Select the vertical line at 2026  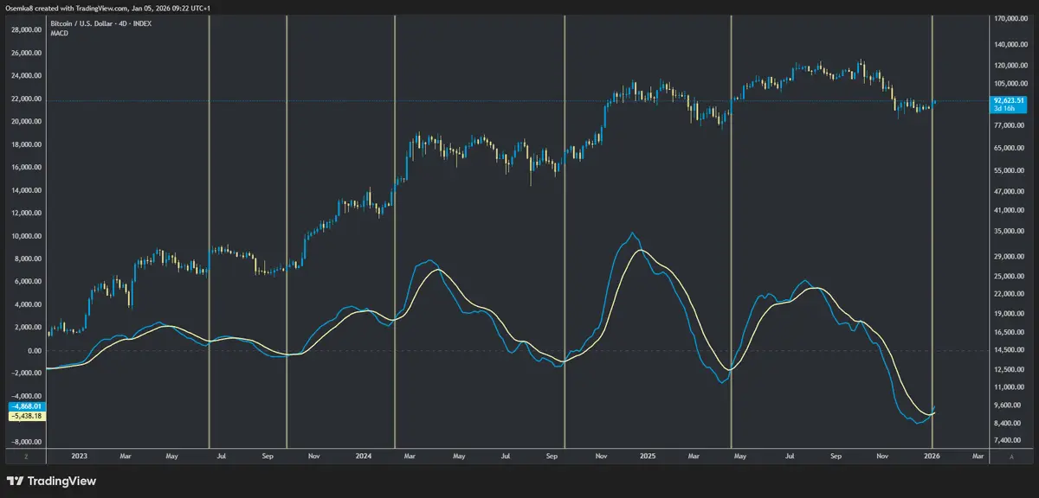(x=932, y=231)
